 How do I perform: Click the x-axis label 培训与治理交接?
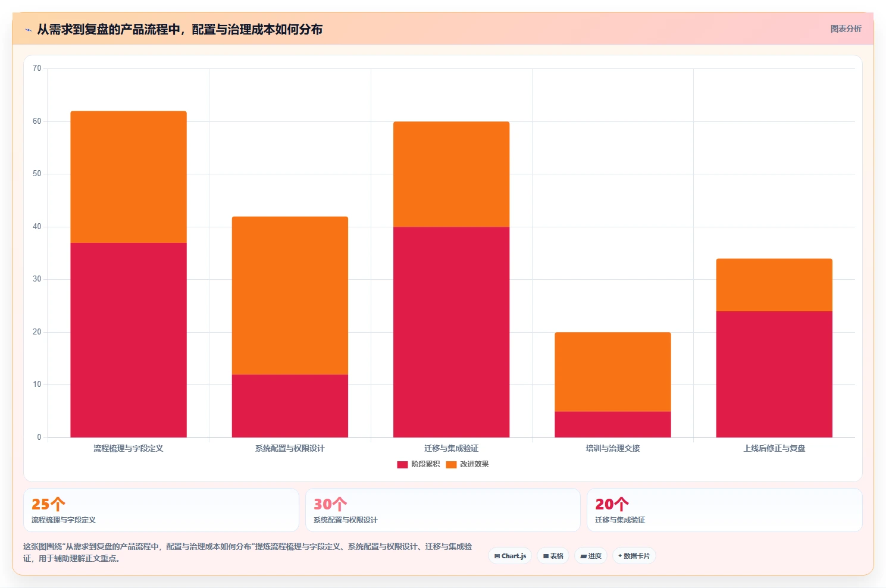point(613,449)
